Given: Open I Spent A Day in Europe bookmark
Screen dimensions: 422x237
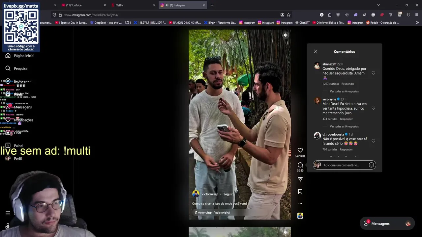Looking at the screenshot, I should (71, 23).
